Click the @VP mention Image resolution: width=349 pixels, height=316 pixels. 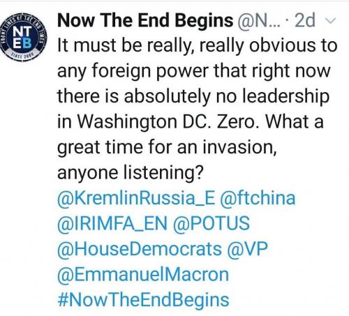[248, 249]
